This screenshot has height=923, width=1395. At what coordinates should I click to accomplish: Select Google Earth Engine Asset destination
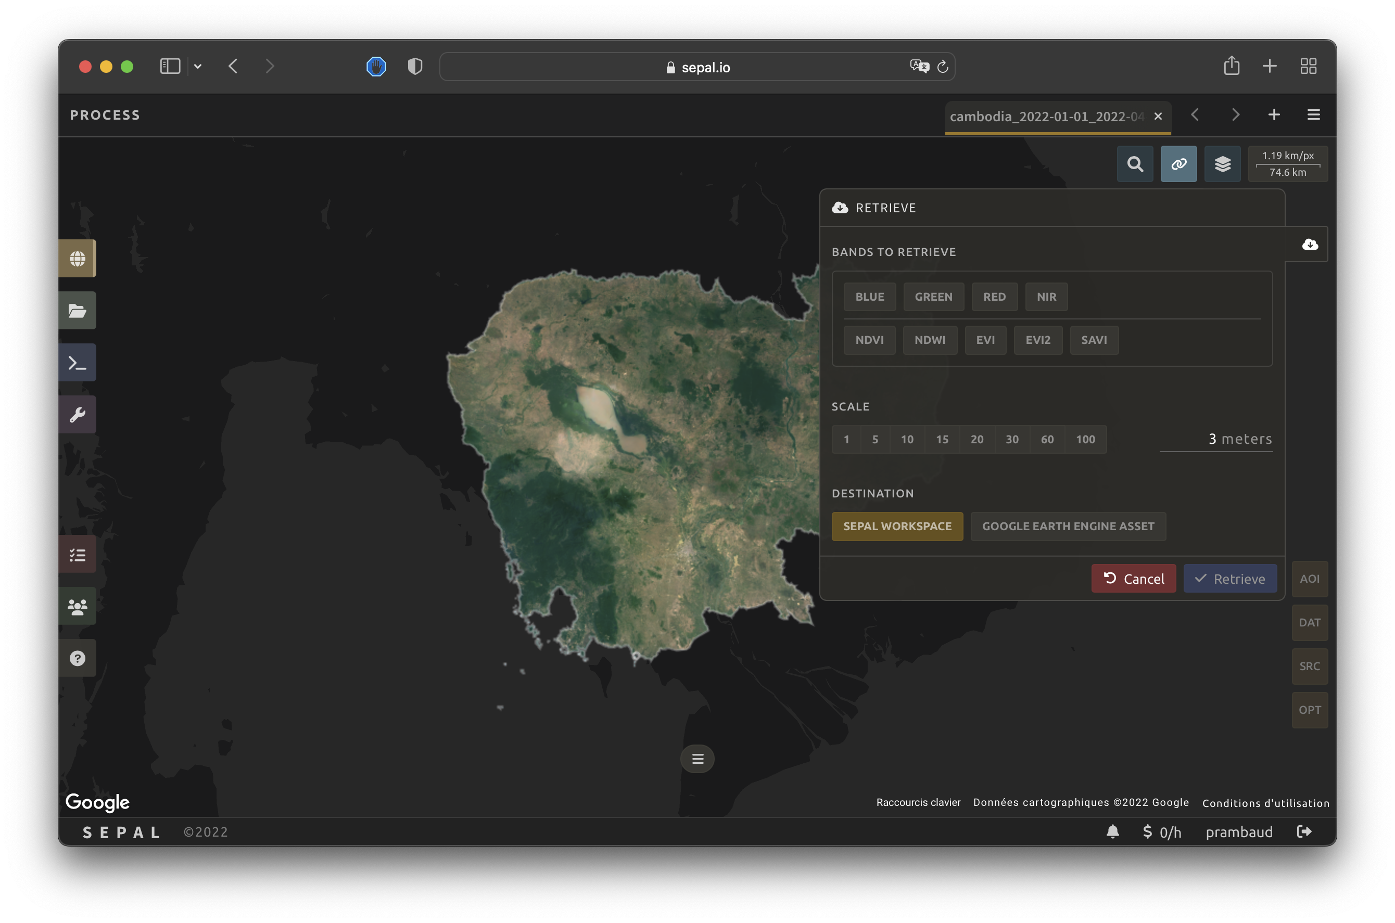click(1068, 526)
